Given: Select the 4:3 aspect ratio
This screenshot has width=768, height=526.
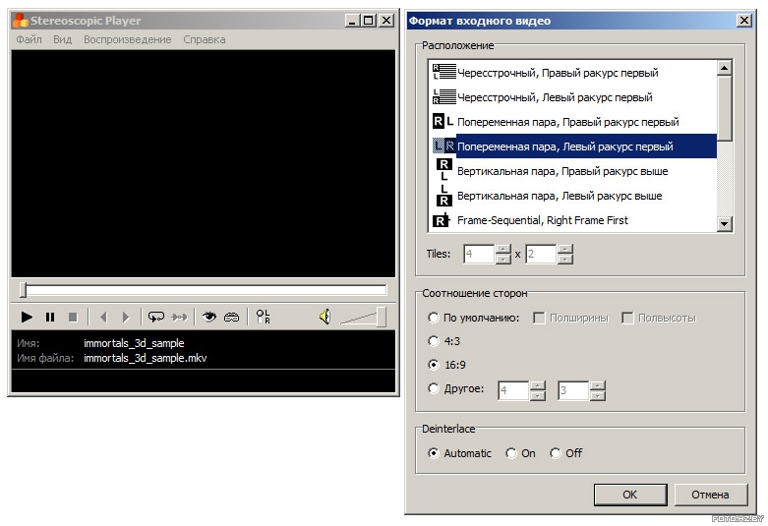Looking at the screenshot, I should click(x=443, y=341).
